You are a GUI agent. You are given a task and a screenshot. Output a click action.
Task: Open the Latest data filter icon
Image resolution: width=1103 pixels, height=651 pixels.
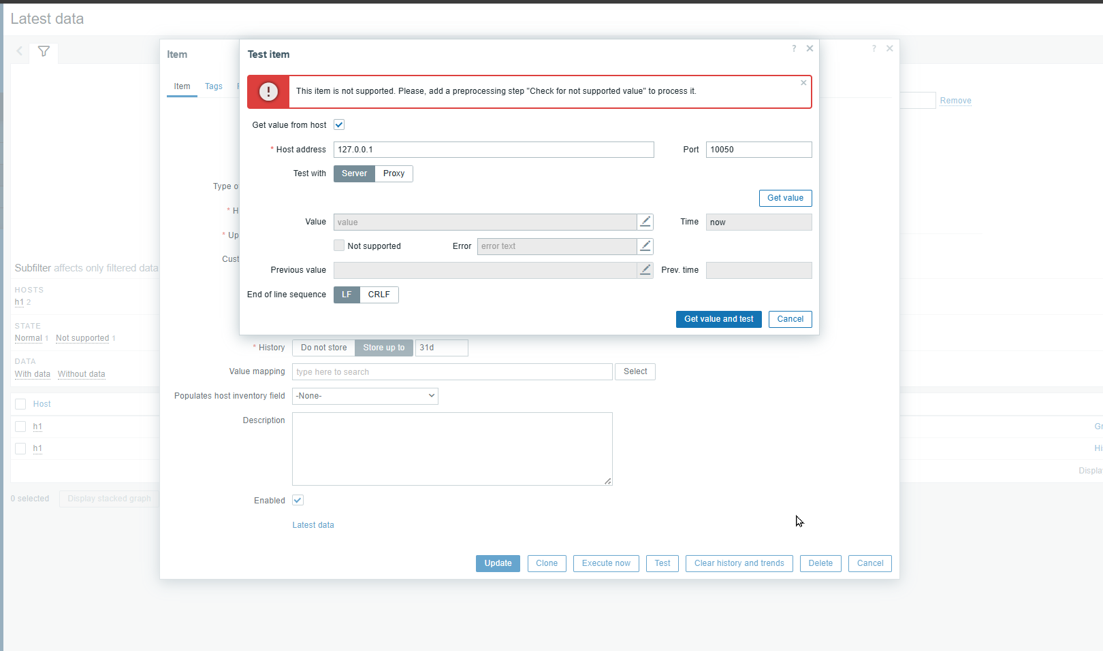pyautogui.click(x=44, y=52)
